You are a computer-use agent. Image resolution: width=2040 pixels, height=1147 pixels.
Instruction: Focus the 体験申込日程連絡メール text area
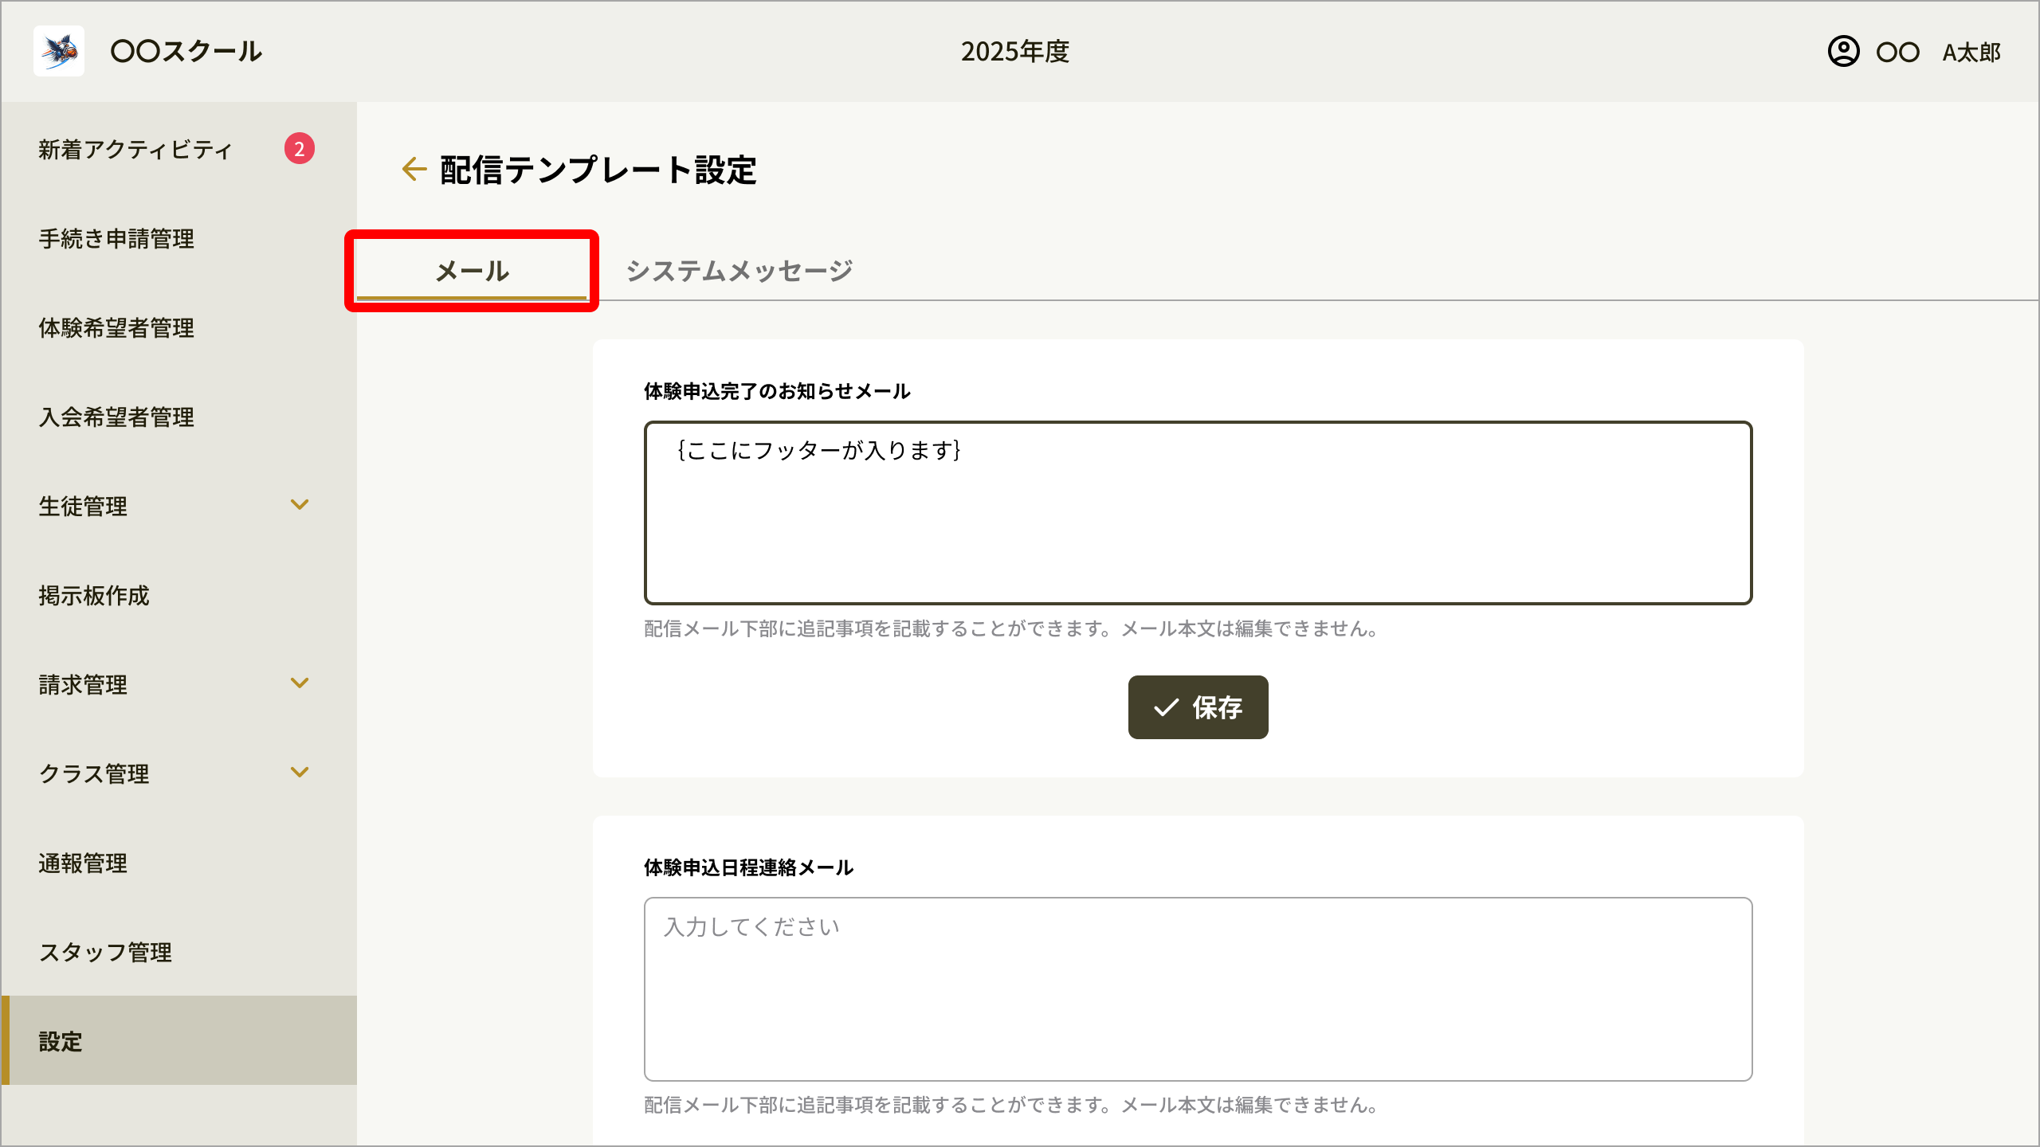pyautogui.click(x=1198, y=989)
